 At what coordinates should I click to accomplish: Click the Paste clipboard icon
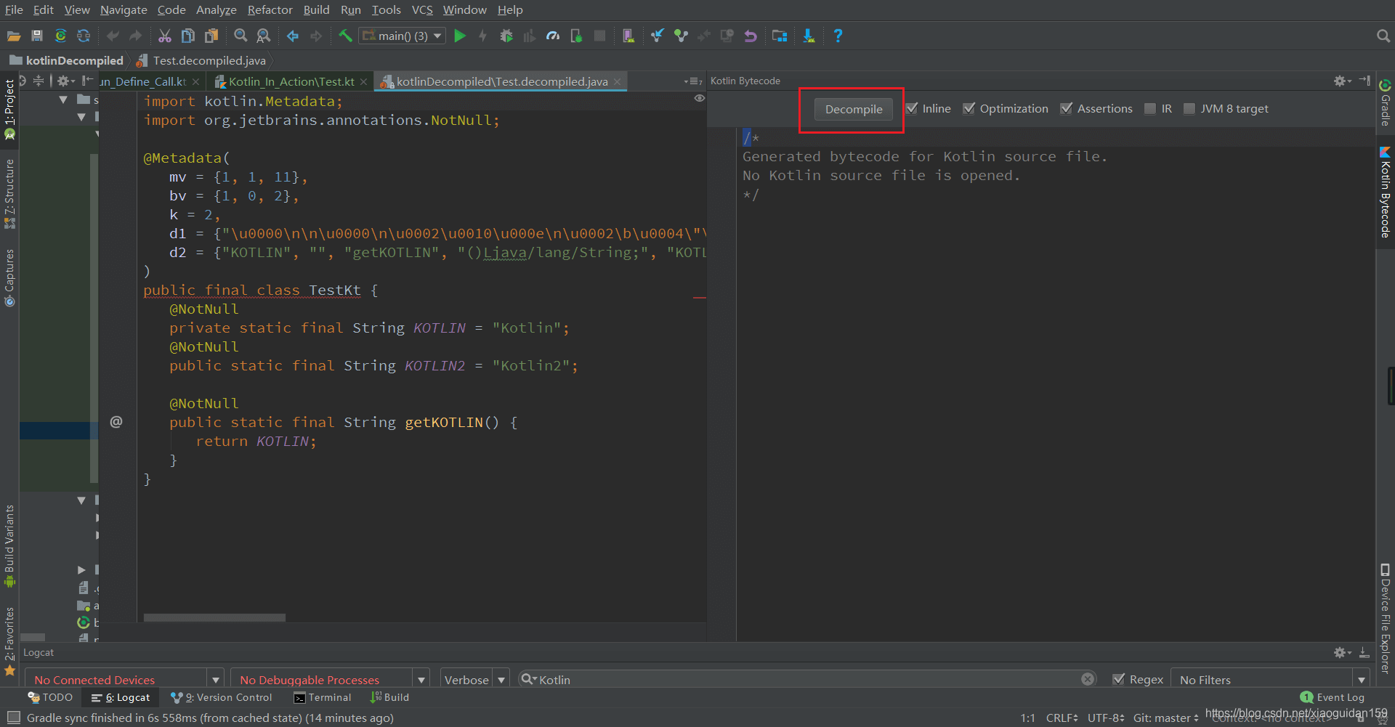click(211, 36)
